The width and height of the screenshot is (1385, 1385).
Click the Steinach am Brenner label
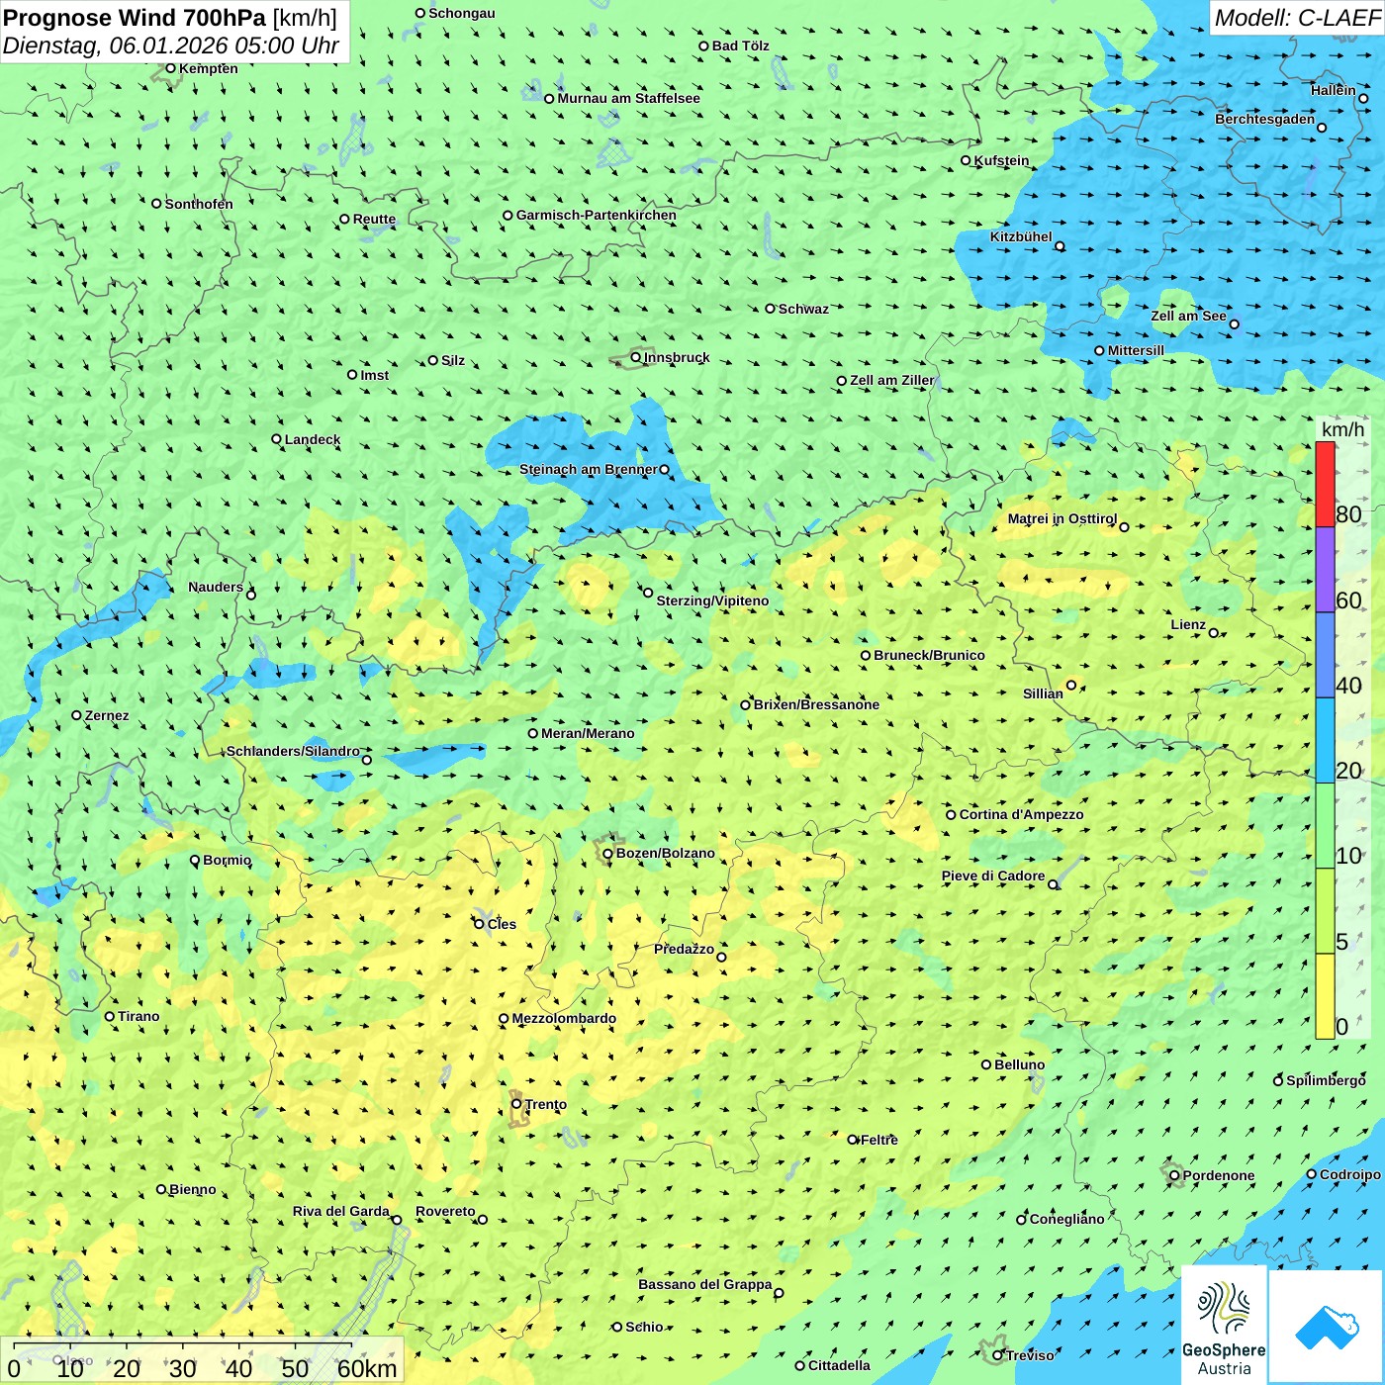pos(588,470)
